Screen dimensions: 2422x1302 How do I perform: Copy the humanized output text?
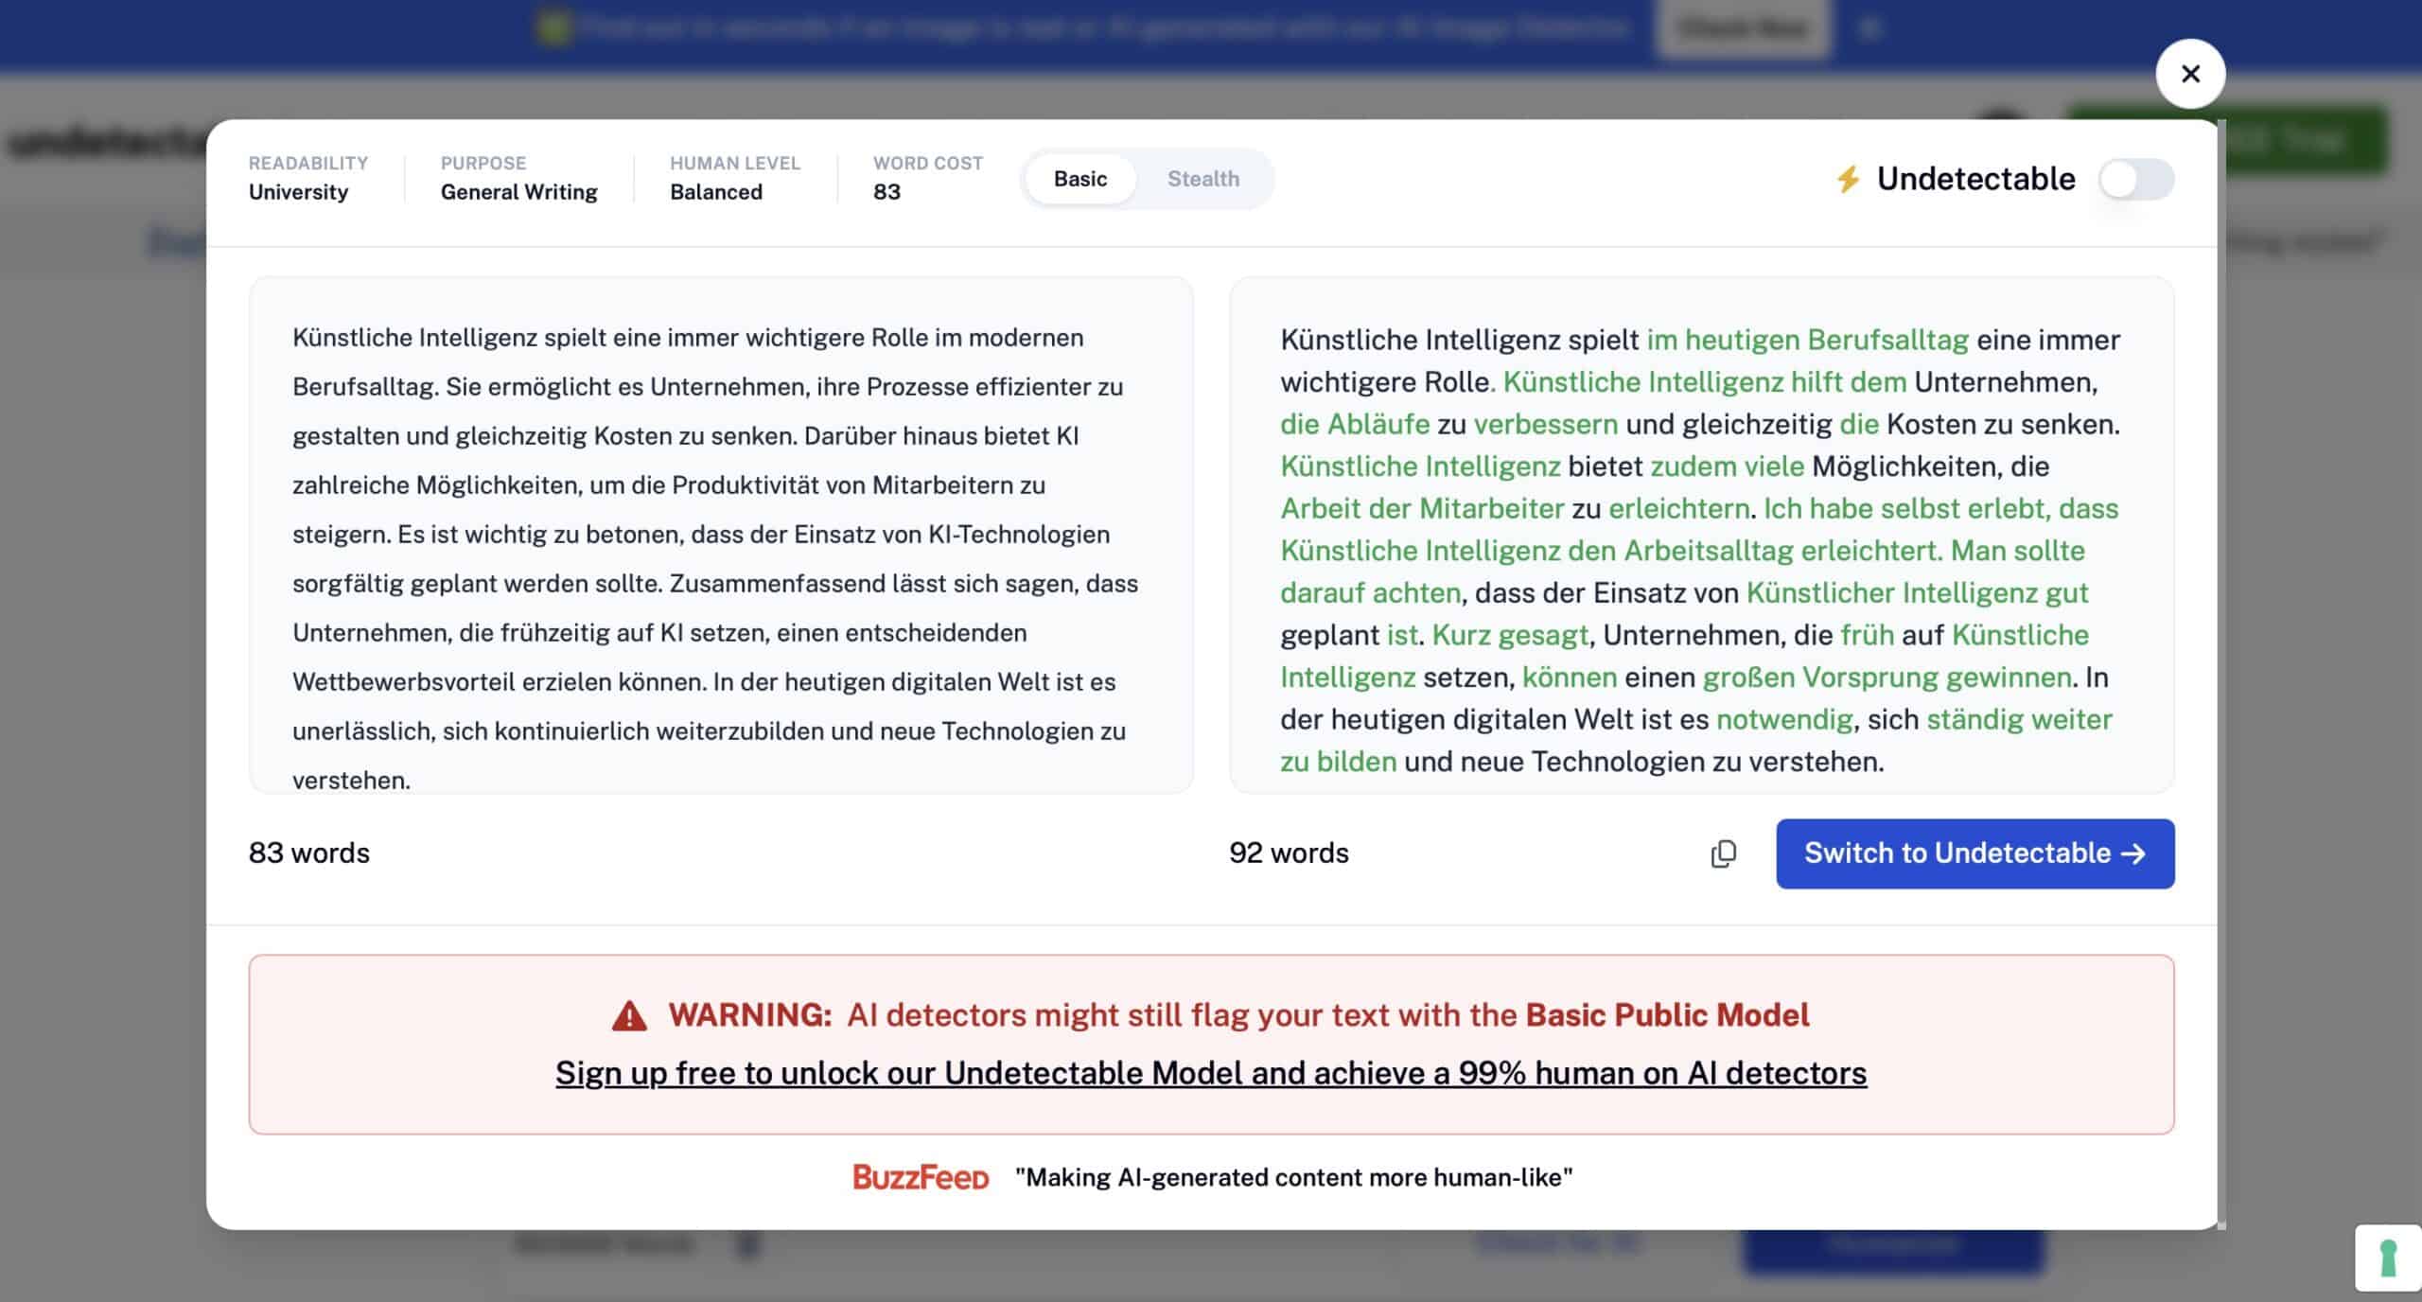[1723, 853]
